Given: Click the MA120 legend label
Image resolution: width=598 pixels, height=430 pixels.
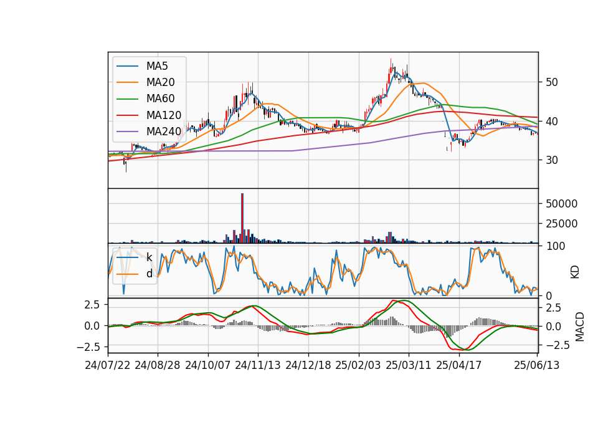Looking at the screenshot, I should (164, 115).
